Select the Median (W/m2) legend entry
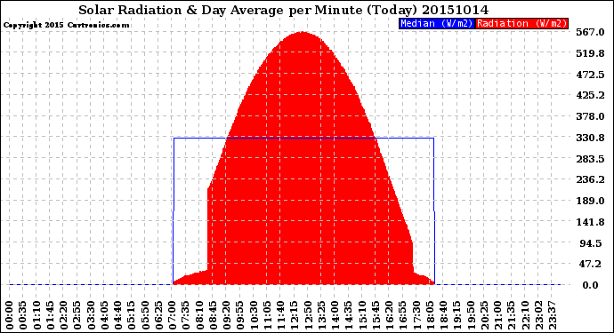The height and width of the screenshot is (333, 614). pos(437,23)
